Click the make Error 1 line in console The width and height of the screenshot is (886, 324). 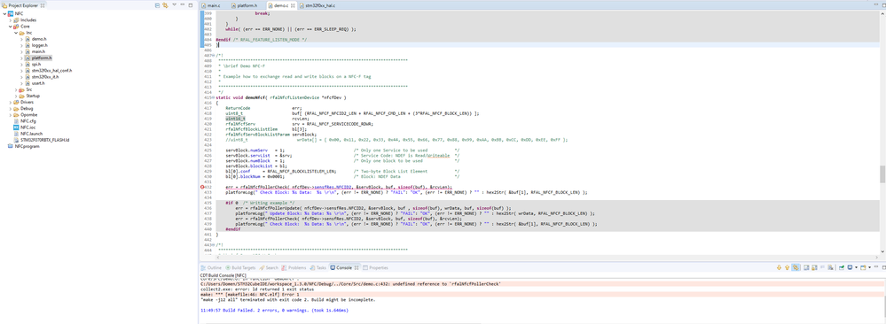tap(250, 295)
